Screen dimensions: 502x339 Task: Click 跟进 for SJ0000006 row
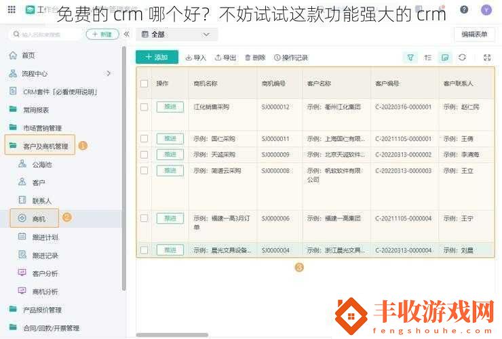[x=170, y=218]
